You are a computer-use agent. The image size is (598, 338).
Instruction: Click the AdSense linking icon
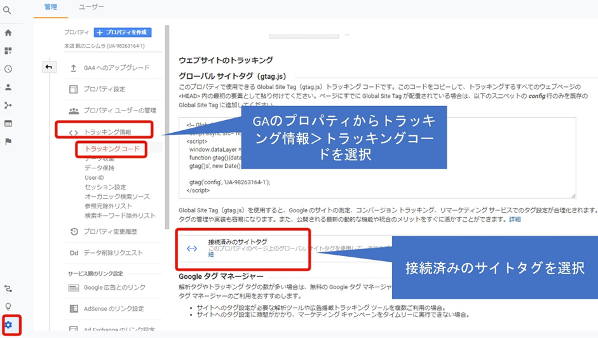(x=74, y=309)
